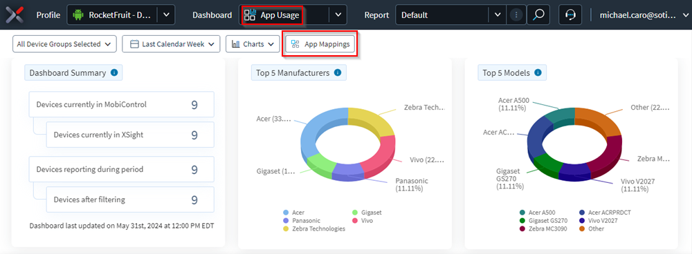
Task: Click the calendar icon in date filter
Action: 135,44
